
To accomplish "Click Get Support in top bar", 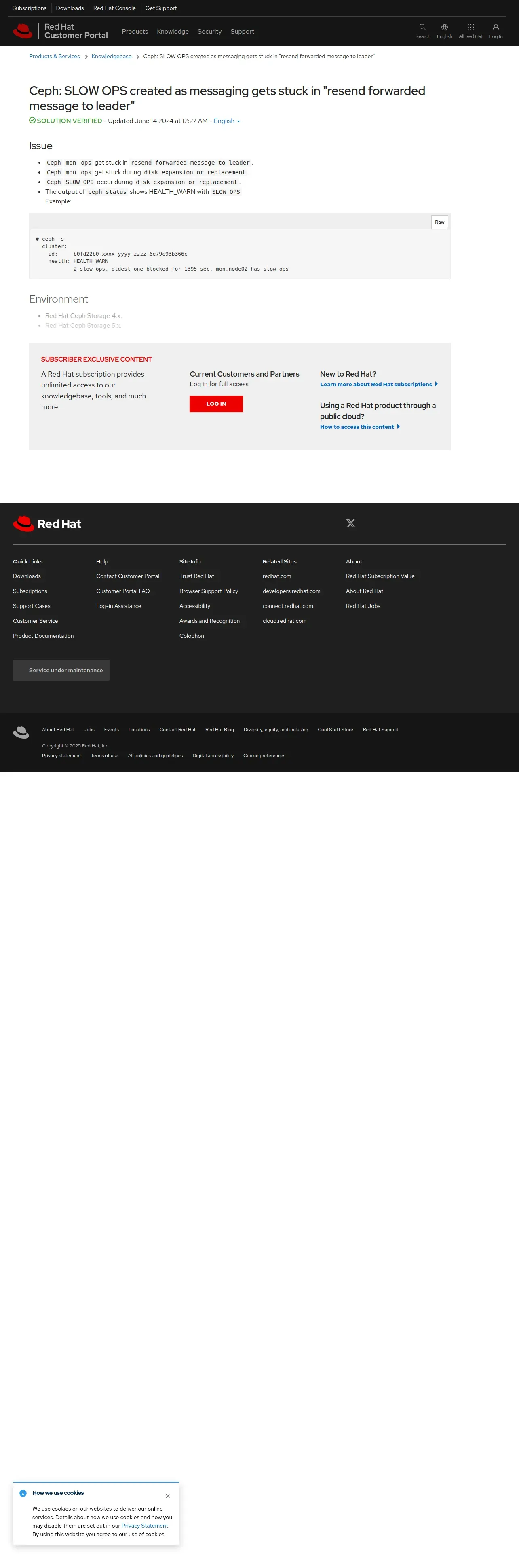I will (161, 8).
